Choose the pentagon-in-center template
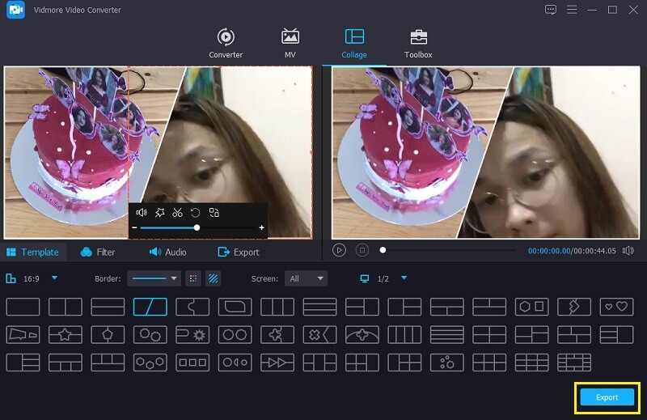This screenshot has width=647, height=420. click(108, 335)
